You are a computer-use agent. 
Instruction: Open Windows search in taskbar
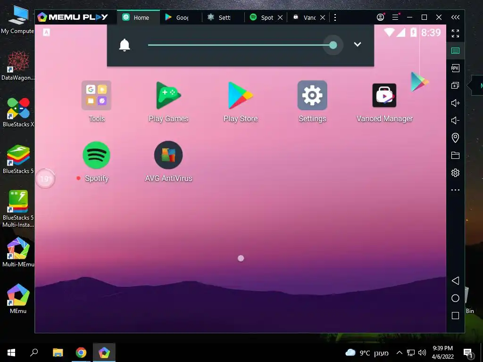click(x=34, y=353)
